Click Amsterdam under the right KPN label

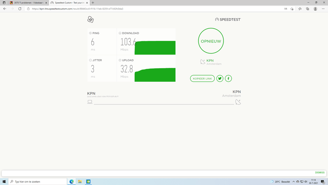(x=231, y=96)
